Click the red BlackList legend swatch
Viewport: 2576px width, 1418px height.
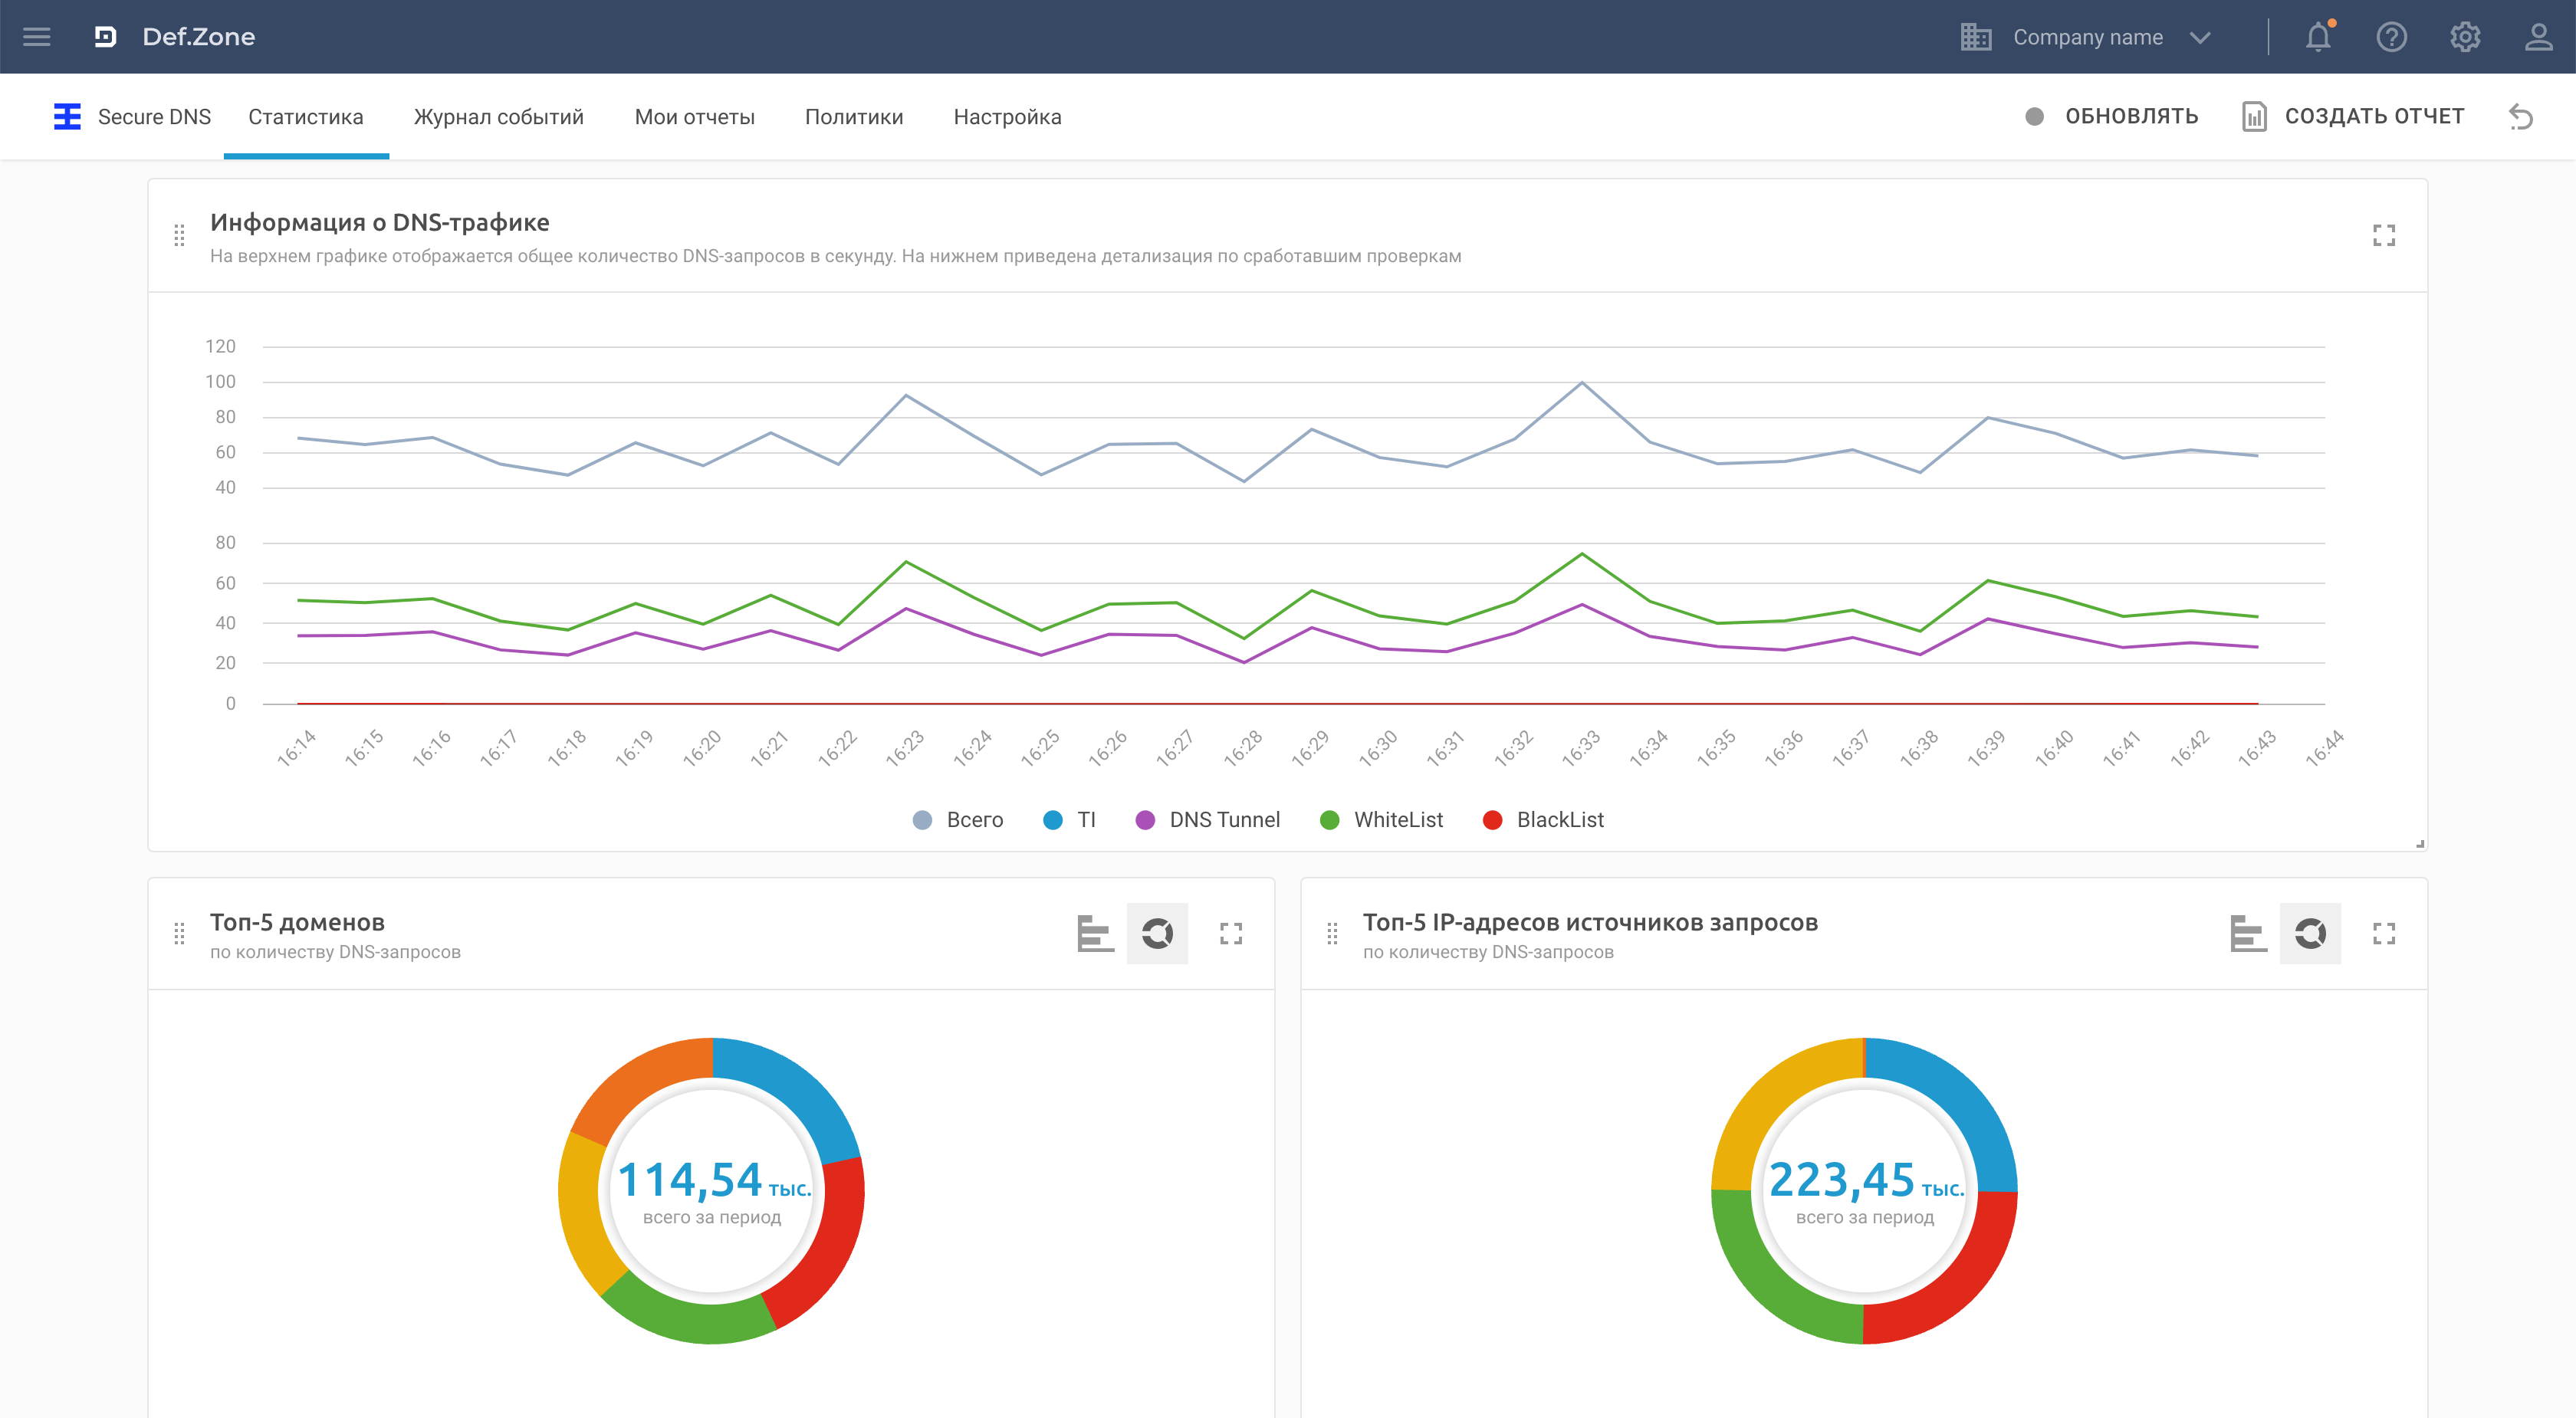click(x=1492, y=820)
